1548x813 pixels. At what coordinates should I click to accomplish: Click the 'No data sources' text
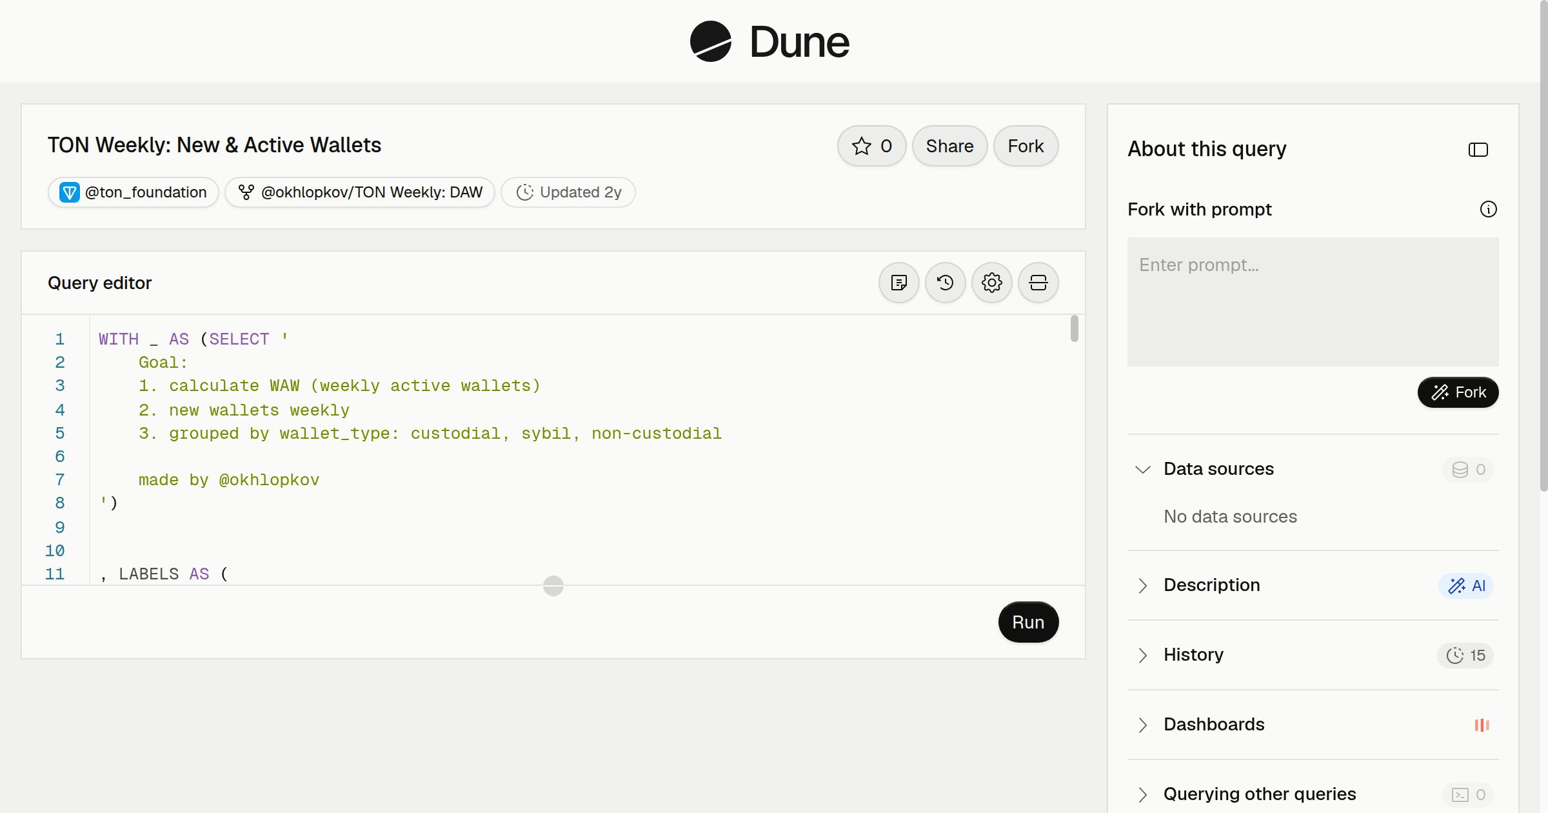tap(1230, 517)
